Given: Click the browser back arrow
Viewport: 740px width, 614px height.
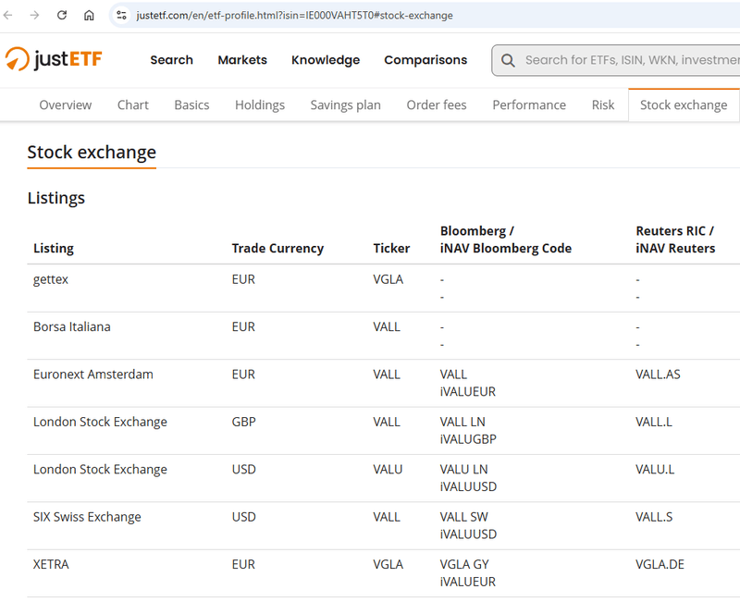Looking at the screenshot, I should 8,15.
